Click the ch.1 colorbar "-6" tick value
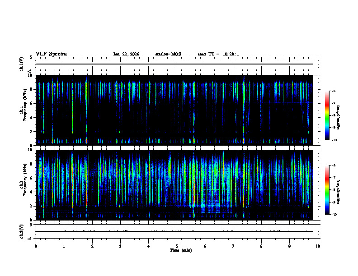Viewport: 358px width, 276px height. (x=334, y=91)
